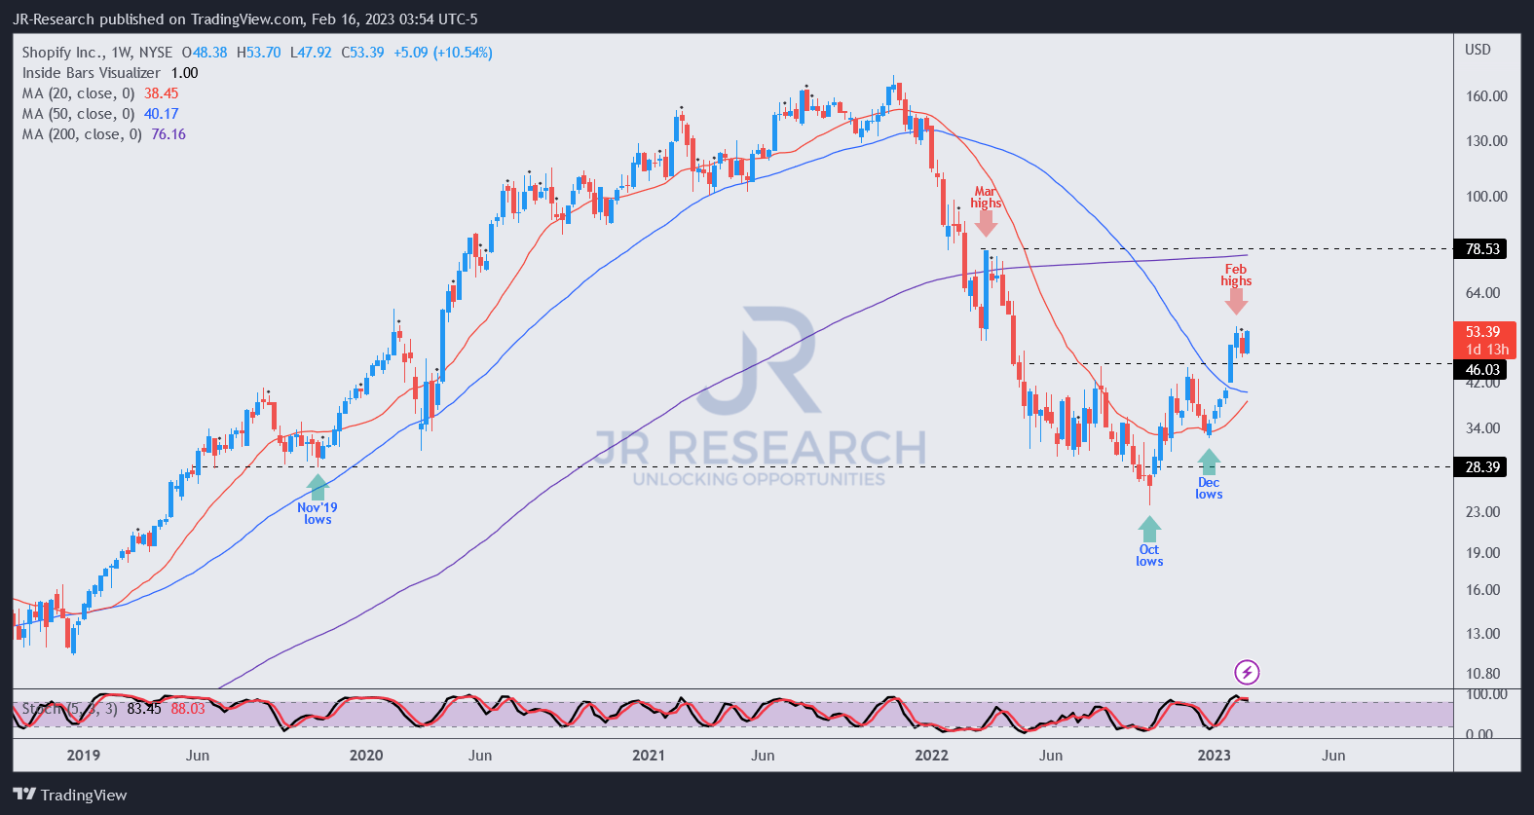Click the 2019 label on time axis

pyautogui.click(x=83, y=756)
